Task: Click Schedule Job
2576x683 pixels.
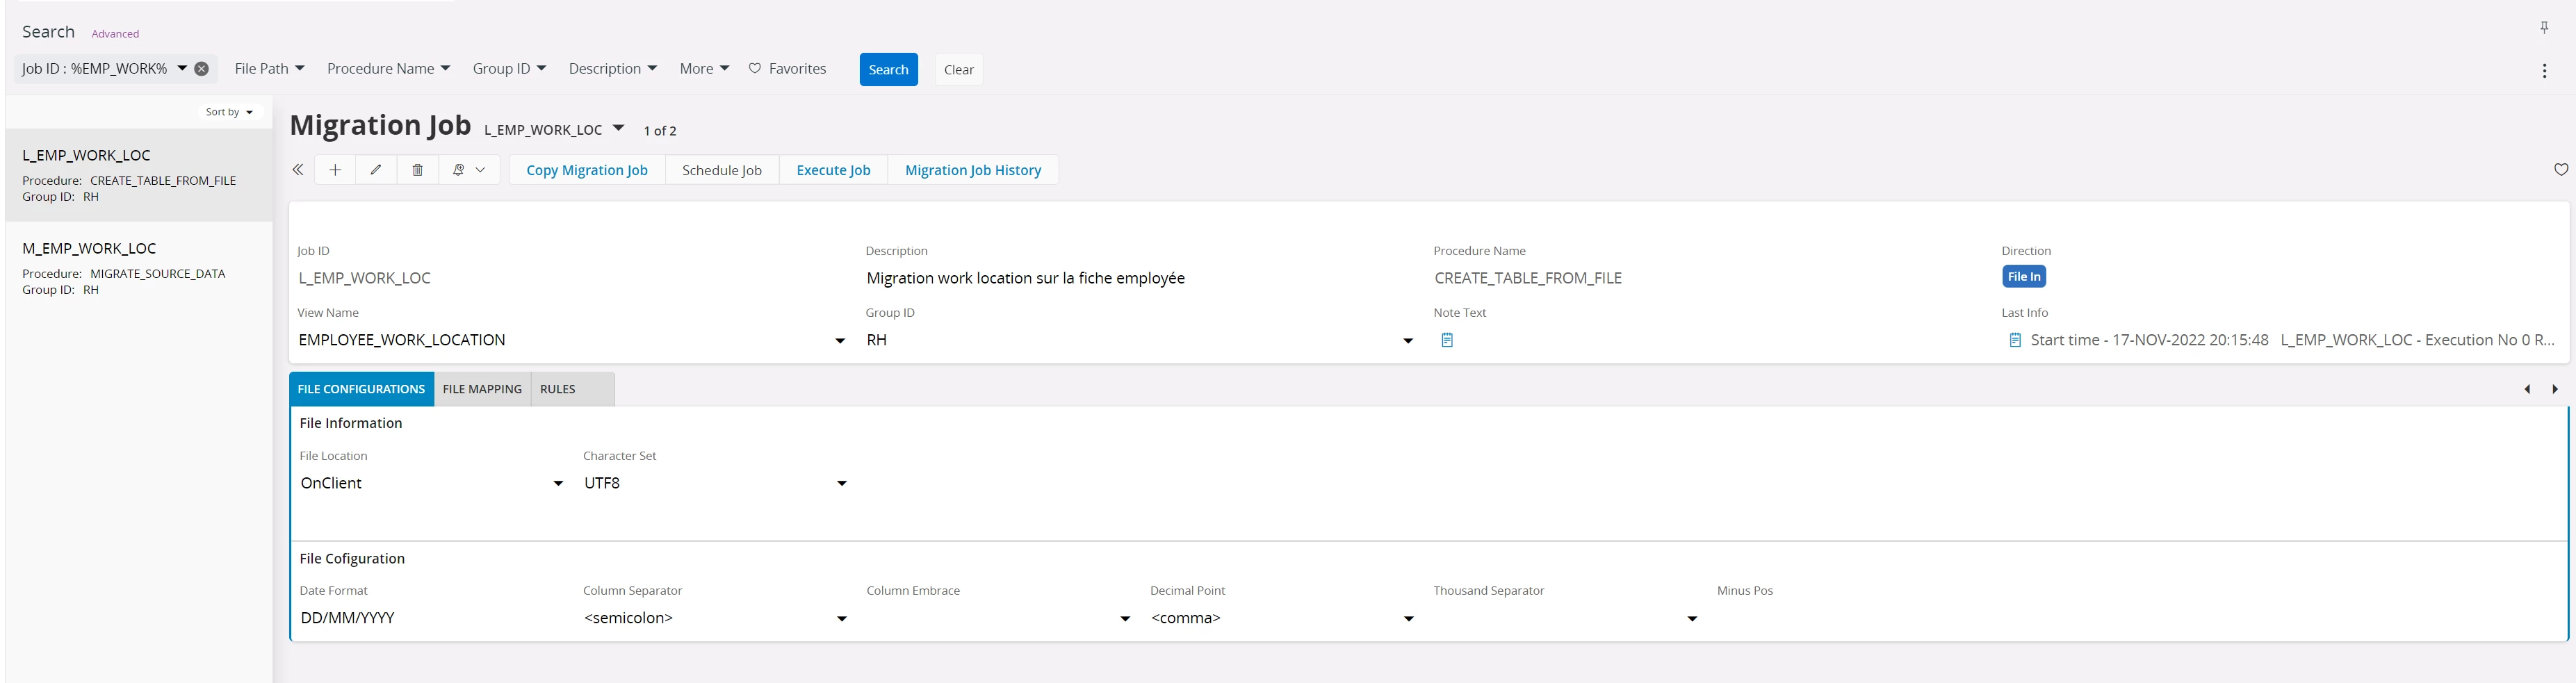Action: (x=722, y=170)
